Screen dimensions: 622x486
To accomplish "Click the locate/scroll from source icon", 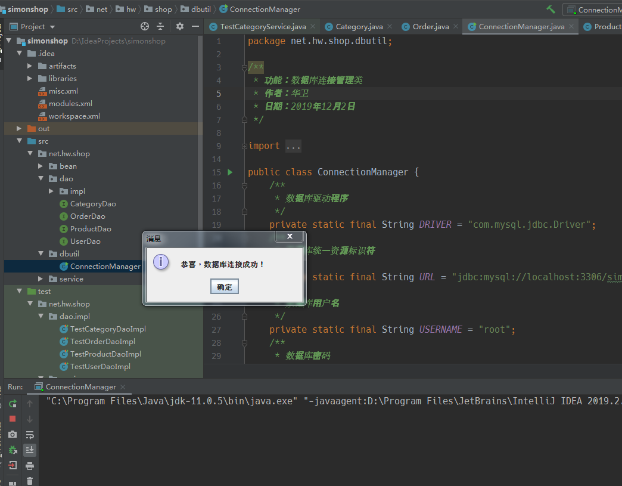I will 145,26.
